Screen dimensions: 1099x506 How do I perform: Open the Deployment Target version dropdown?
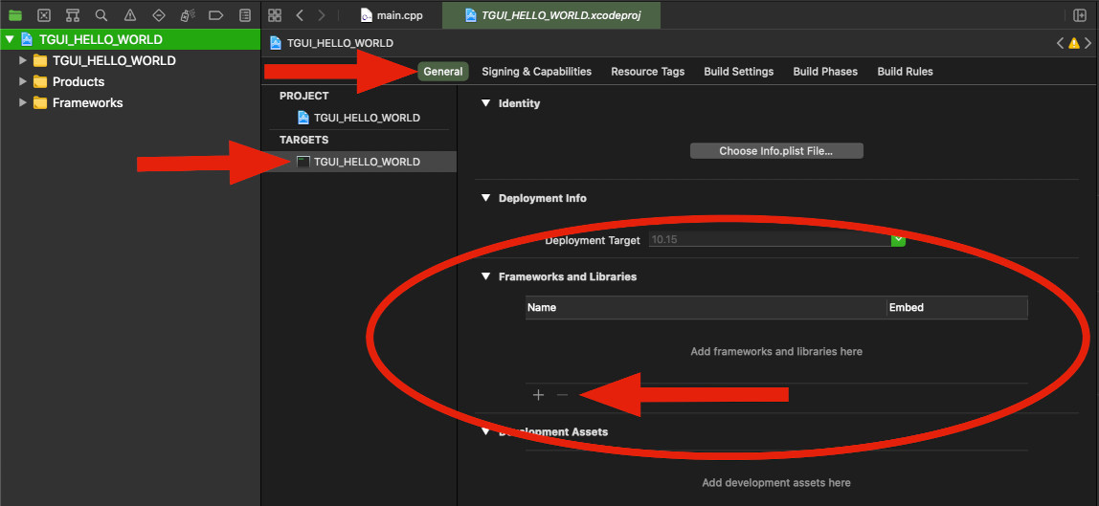click(x=898, y=239)
